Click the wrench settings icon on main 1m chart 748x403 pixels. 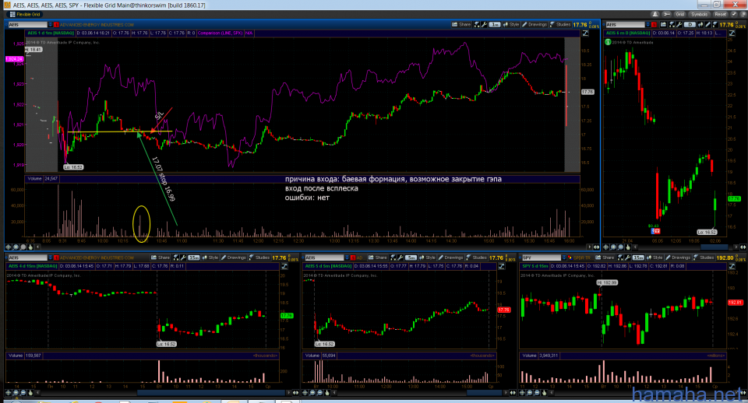pyautogui.click(x=484, y=24)
